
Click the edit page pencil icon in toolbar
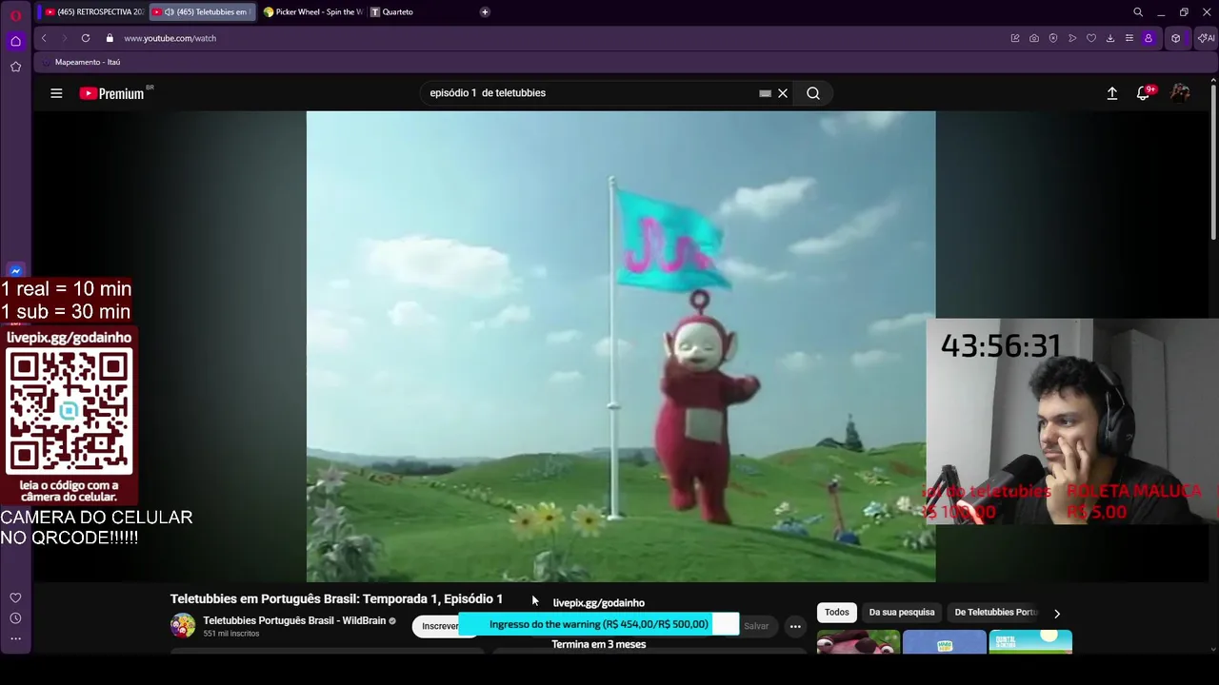1015,38
